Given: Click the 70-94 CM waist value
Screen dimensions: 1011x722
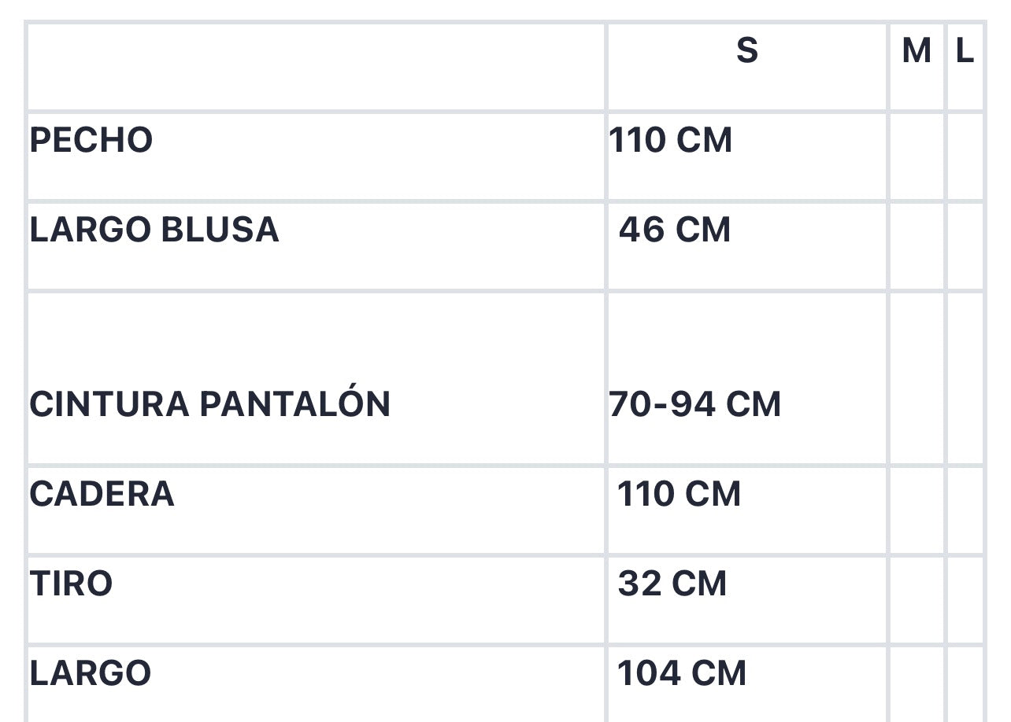Looking at the screenshot, I should pyautogui.click(x=695, y=403).
